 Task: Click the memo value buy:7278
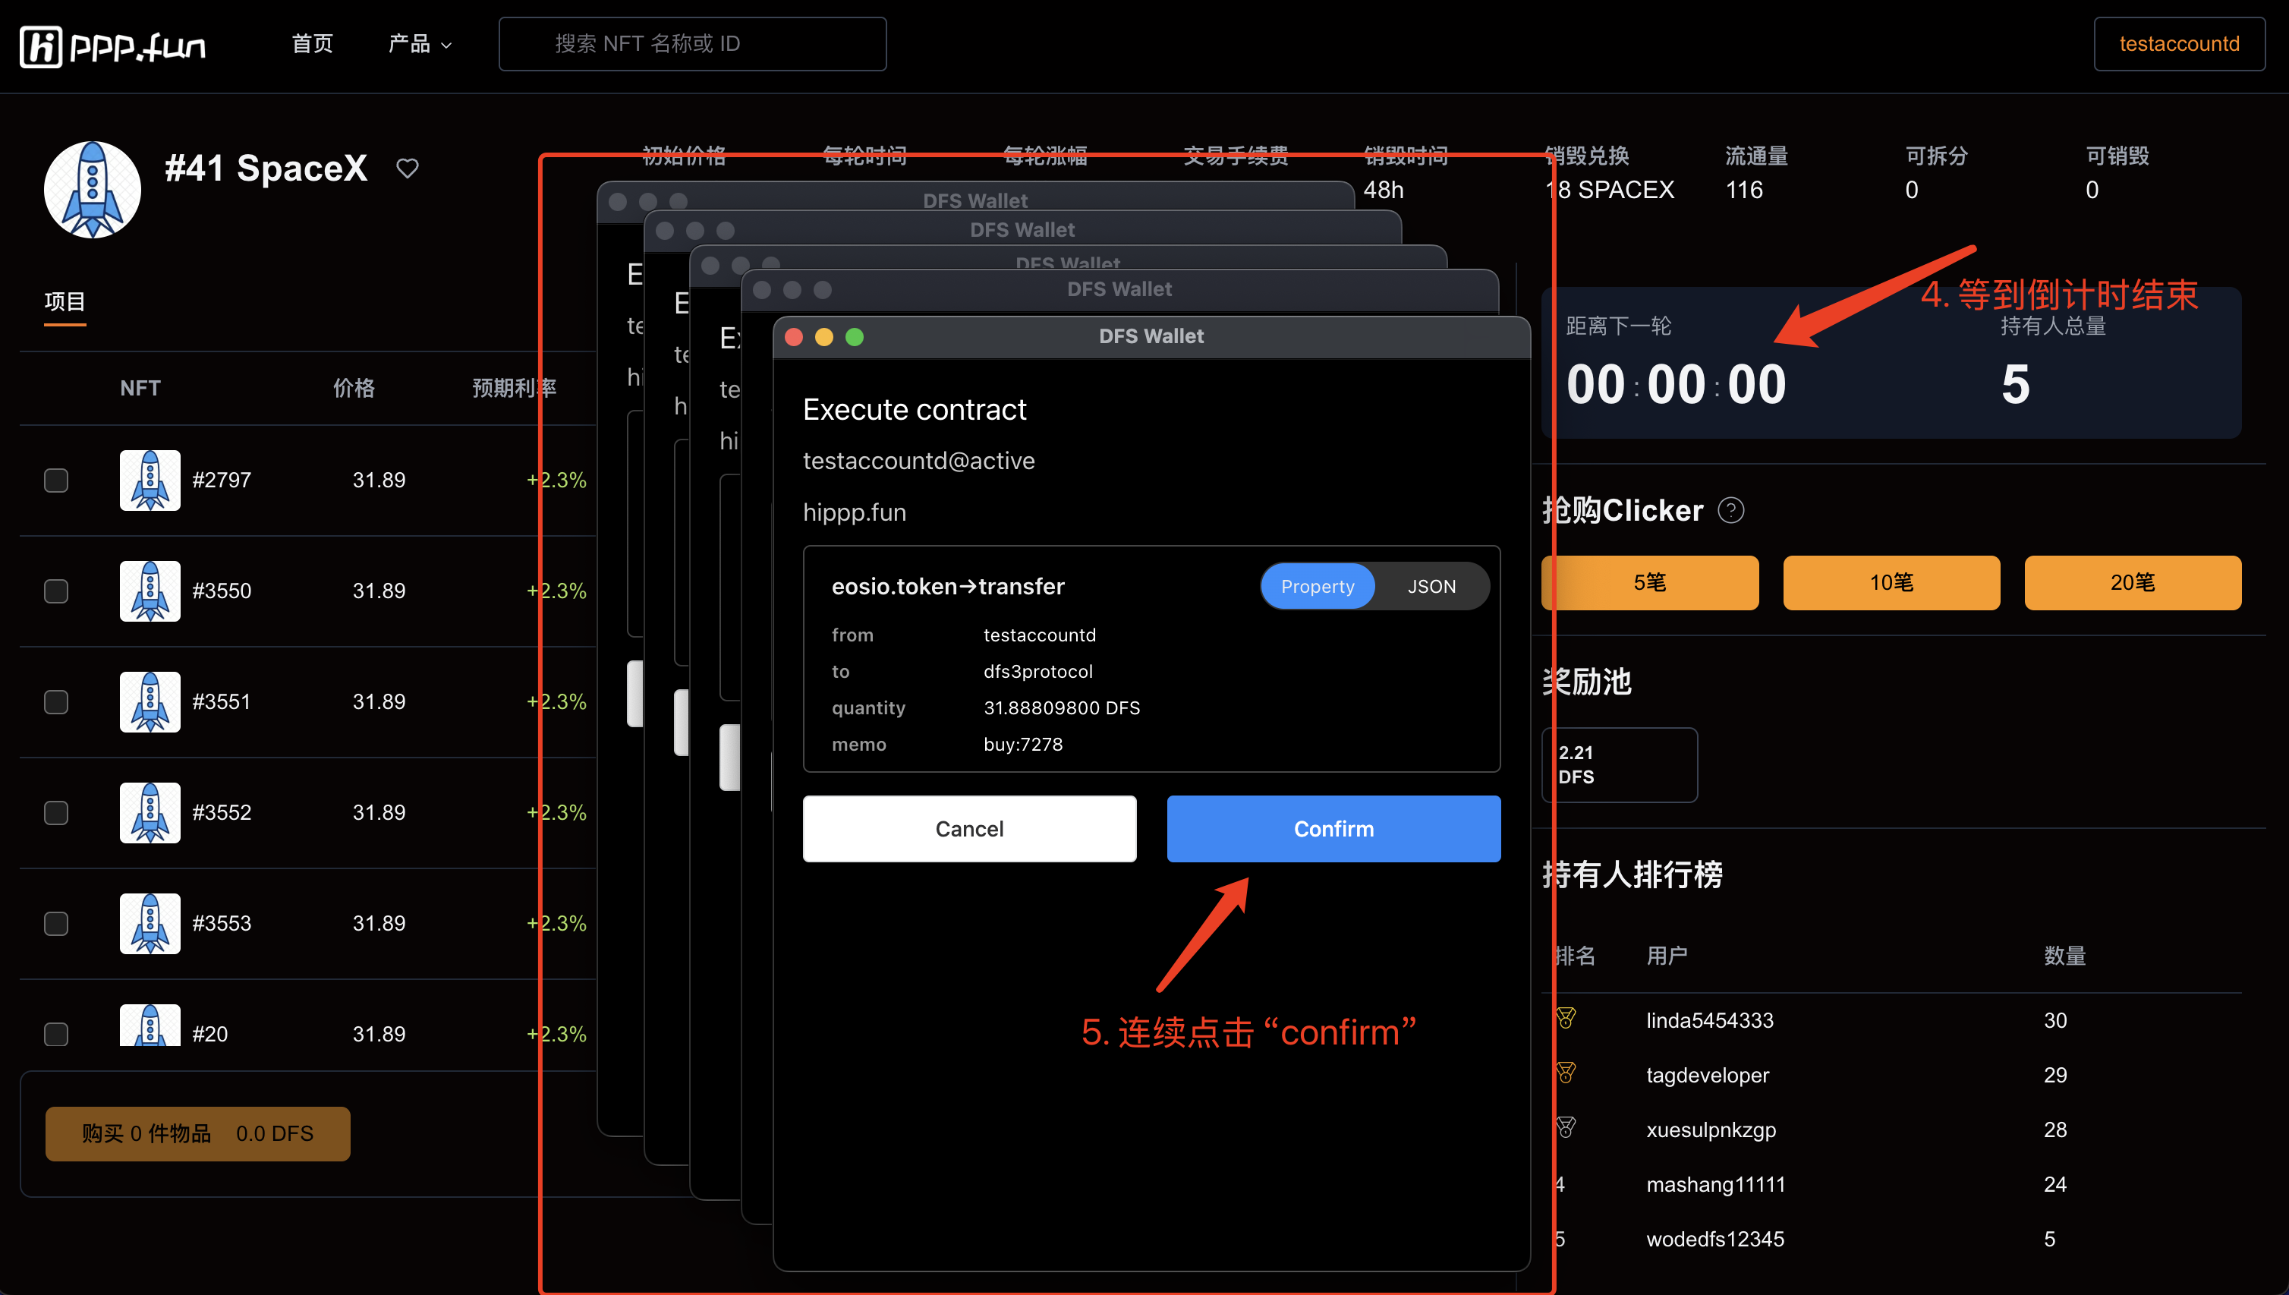point(1022,745)
